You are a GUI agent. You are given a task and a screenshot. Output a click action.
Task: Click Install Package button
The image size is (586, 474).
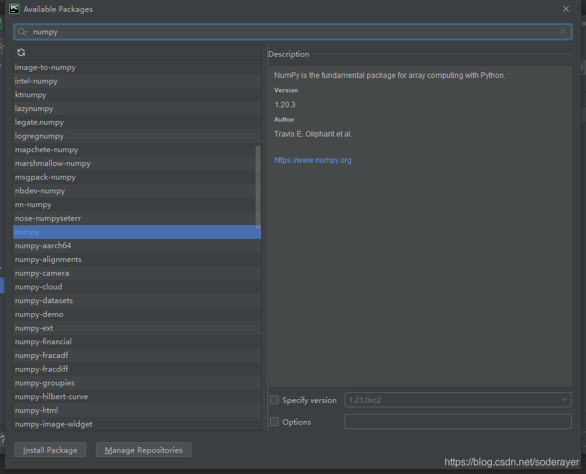[50, 450]
